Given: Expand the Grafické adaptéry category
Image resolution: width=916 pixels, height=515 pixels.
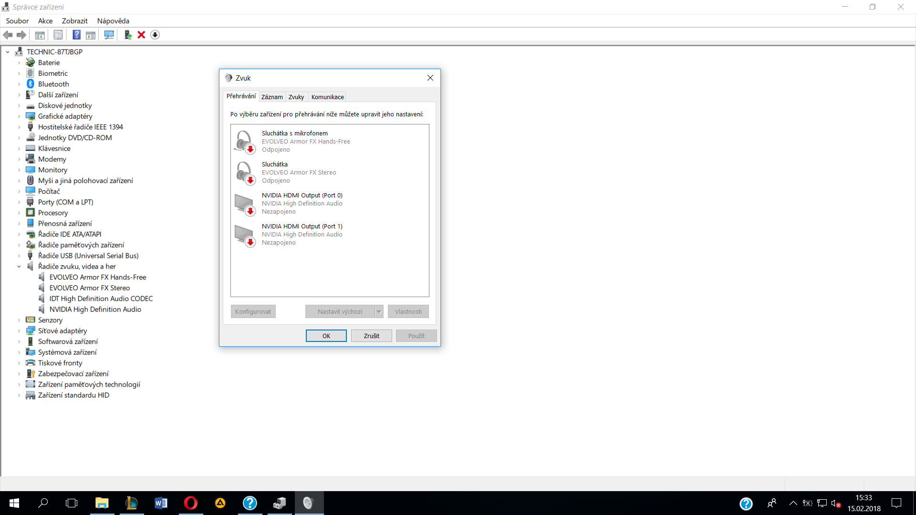Looking at the screenshot, I should coord(19,116).
